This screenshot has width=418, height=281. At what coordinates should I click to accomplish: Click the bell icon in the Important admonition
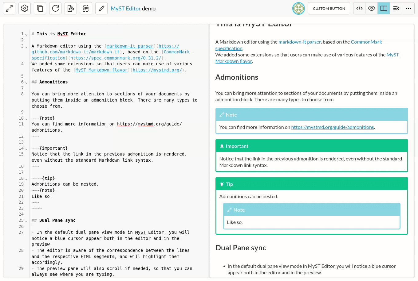pos(222,146)
